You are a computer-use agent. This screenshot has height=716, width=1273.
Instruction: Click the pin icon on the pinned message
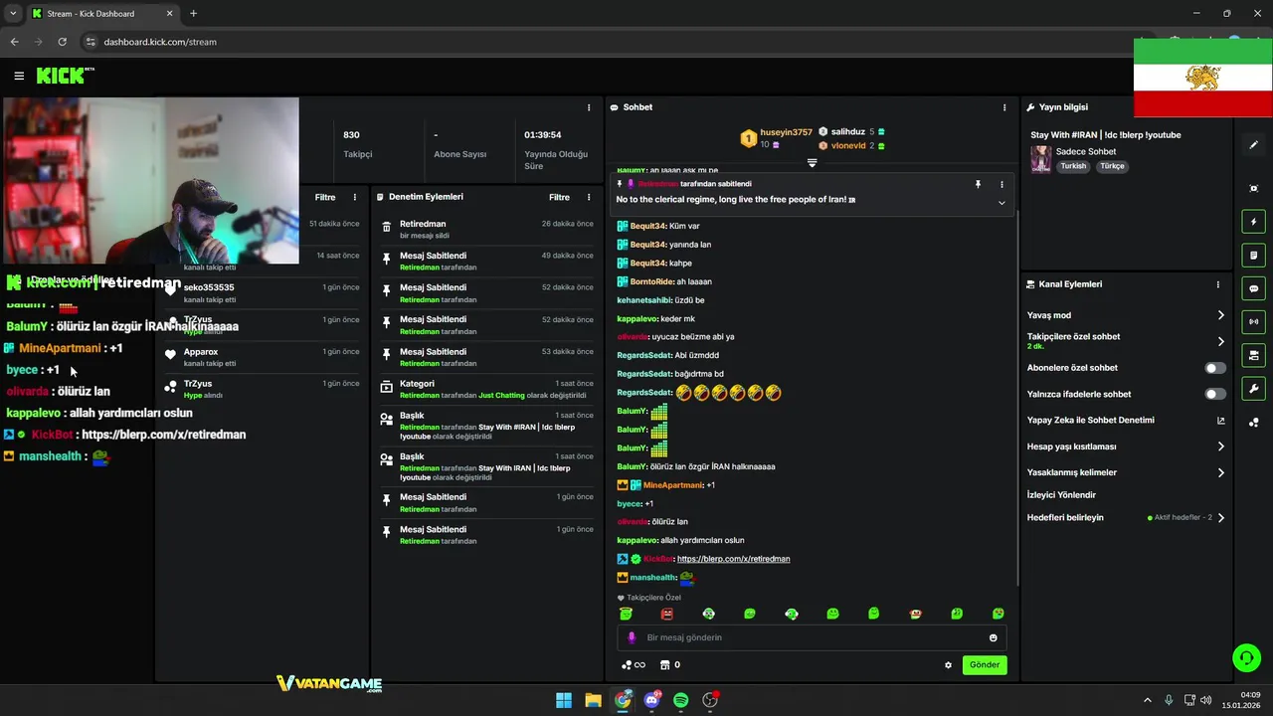click(x=978, y=184)
